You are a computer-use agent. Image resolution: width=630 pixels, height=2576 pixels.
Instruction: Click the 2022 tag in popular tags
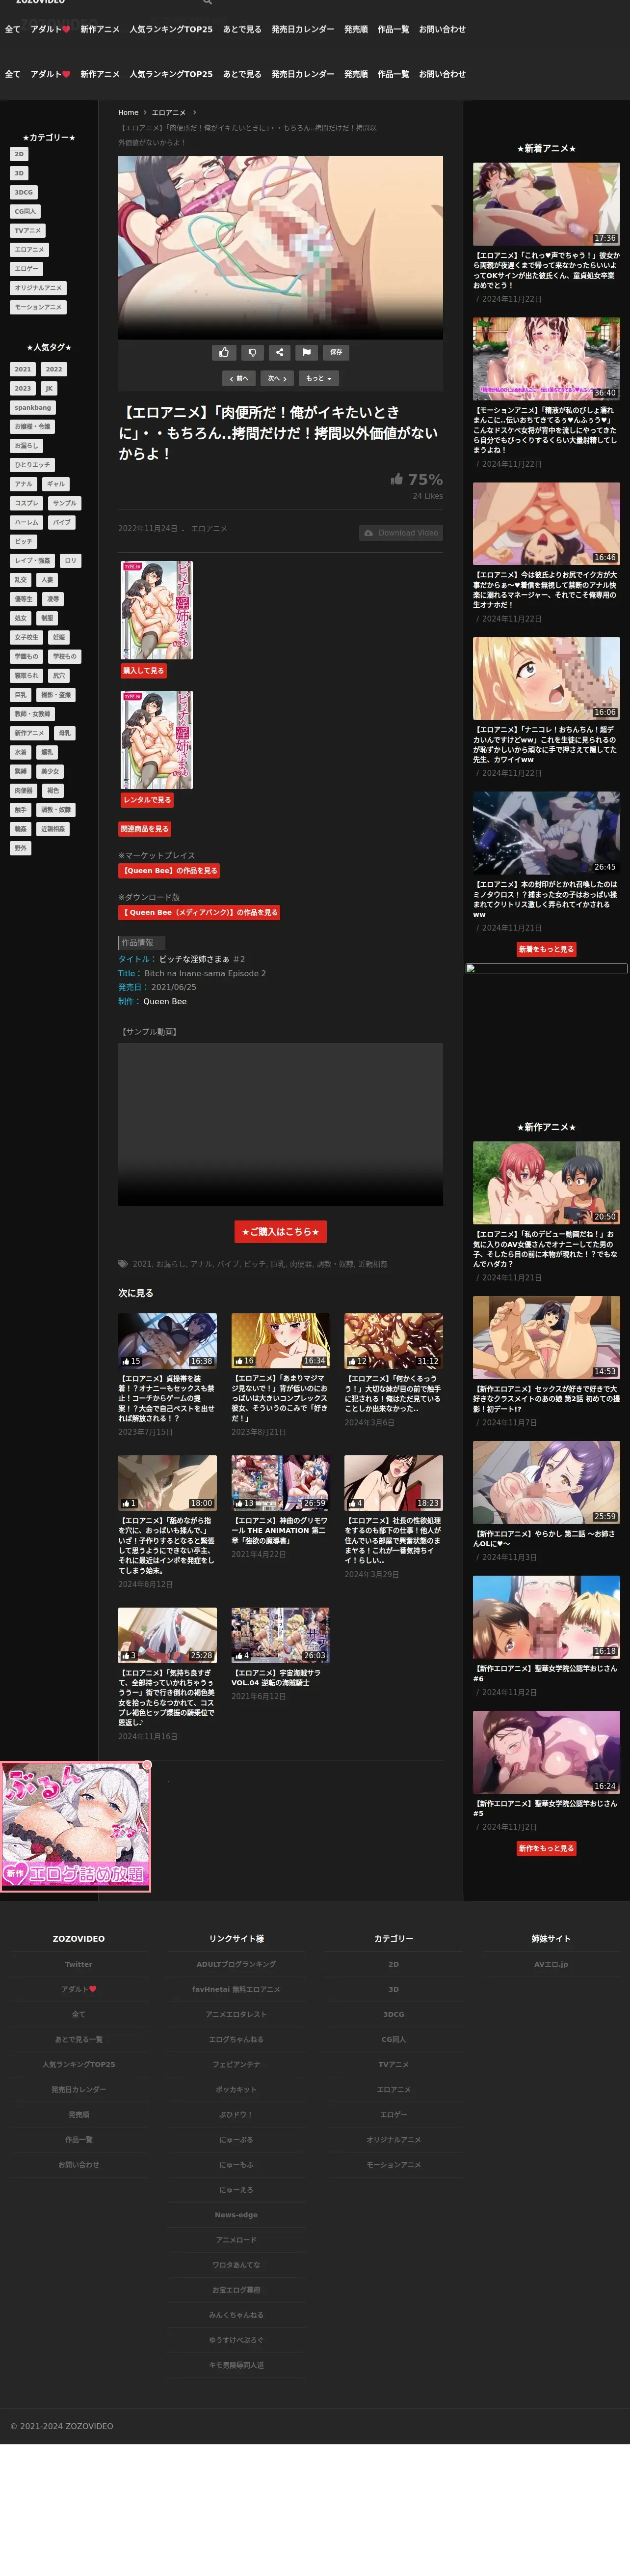click(x=54, y=369)
